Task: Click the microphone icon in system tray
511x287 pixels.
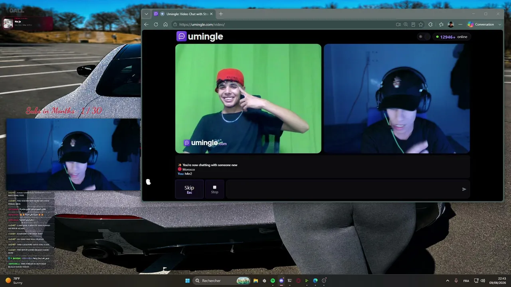Action: [456, 281]
